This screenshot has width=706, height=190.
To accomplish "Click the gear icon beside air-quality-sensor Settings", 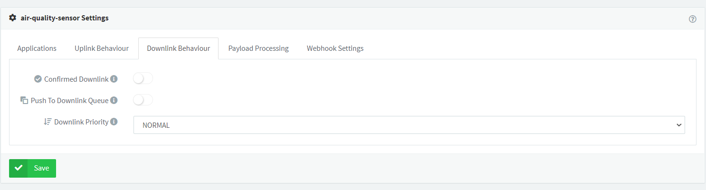I will pyautogui.click(x=13, y=18).
